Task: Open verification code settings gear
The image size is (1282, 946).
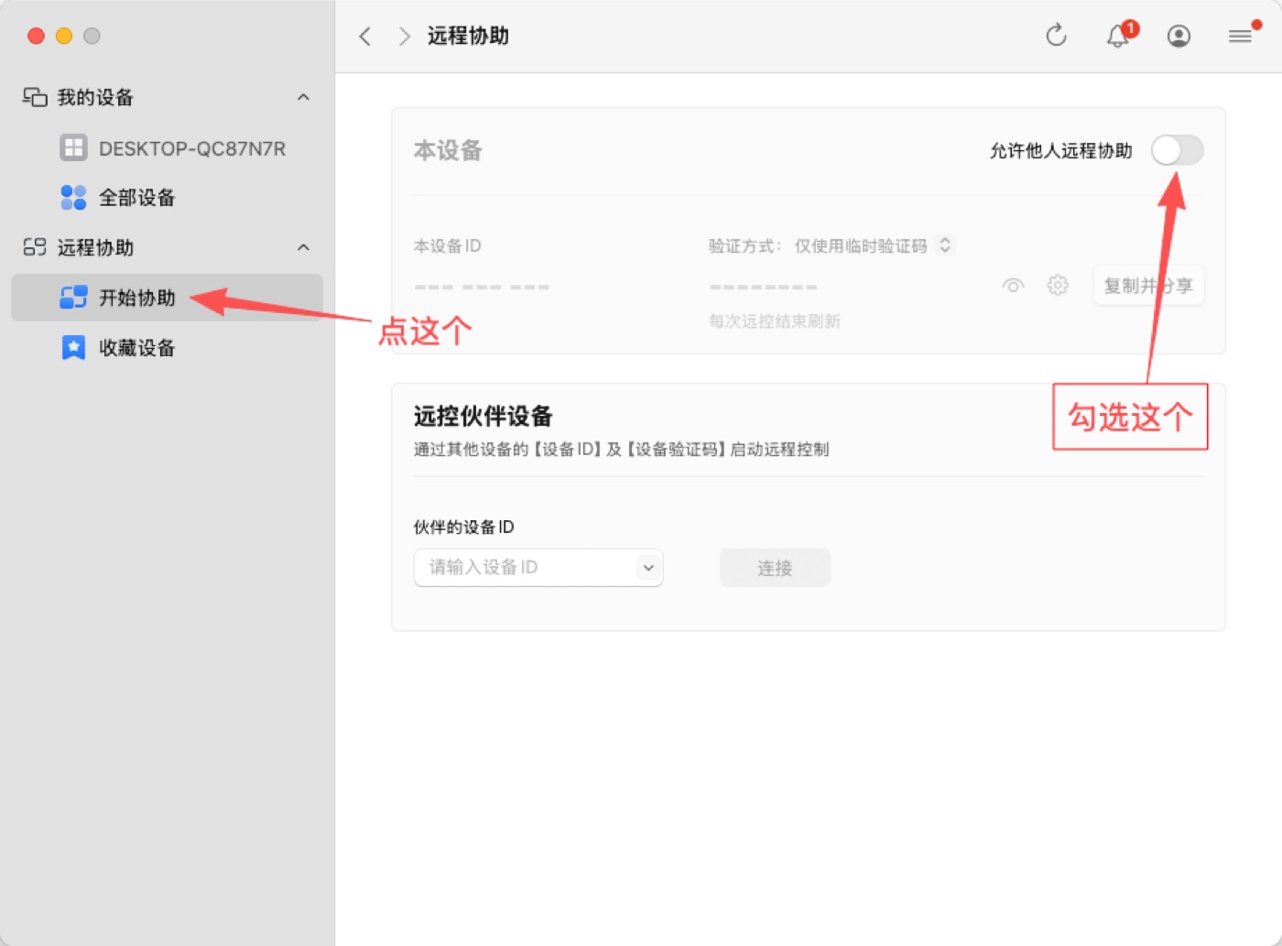Action: 1058,285
